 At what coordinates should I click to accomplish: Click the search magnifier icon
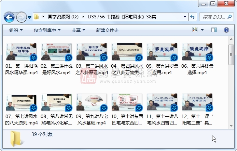click(x=229, y=17)
